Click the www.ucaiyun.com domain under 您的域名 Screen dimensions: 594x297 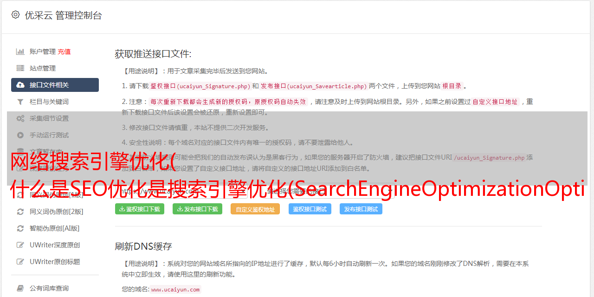pos(175,290)
